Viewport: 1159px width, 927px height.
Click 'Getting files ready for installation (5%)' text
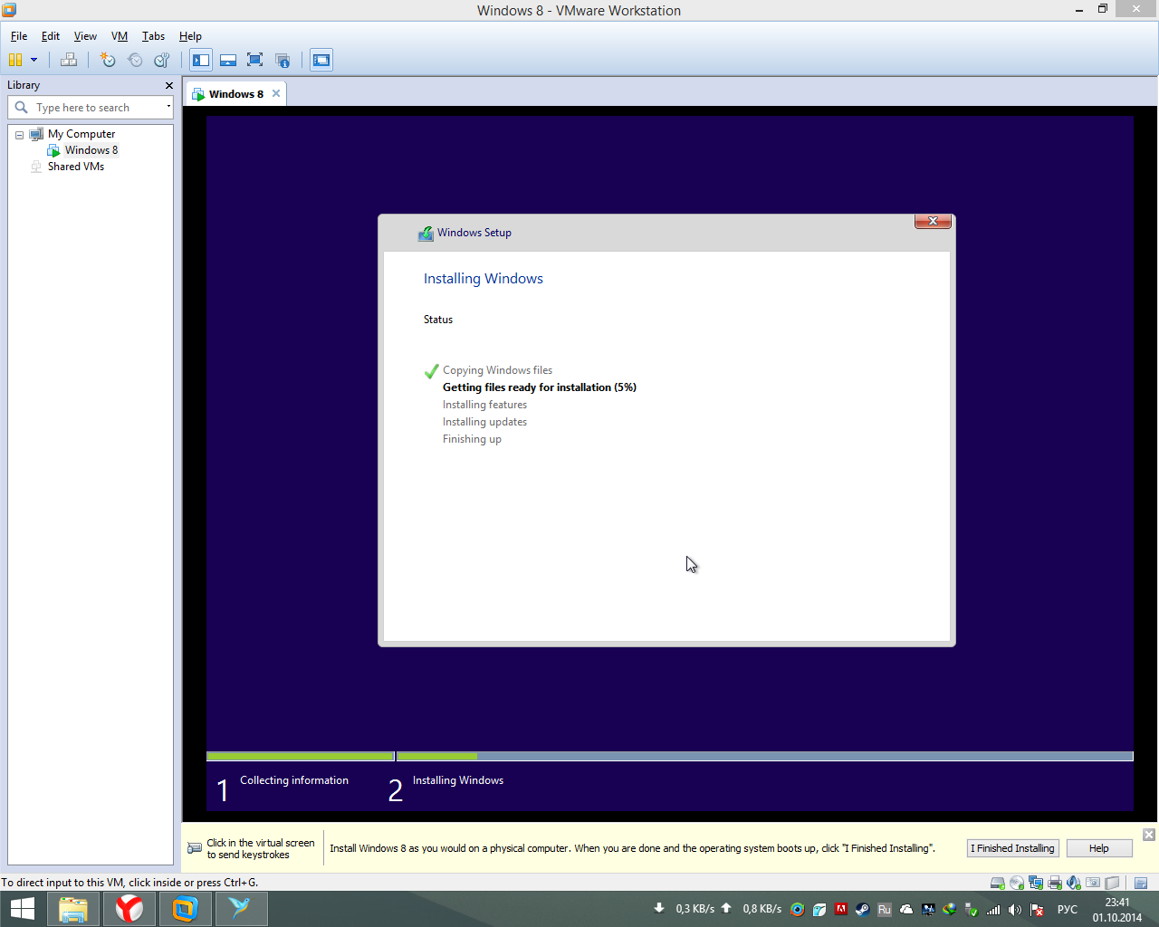540,387
